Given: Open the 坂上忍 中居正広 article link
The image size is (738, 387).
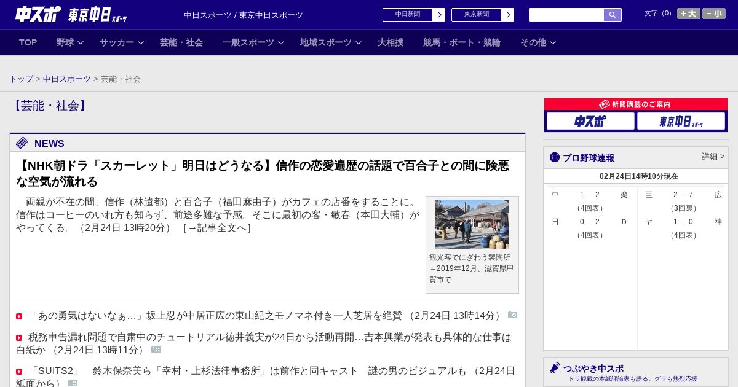Looking at the screenshot, I should [x=266, y=316].
